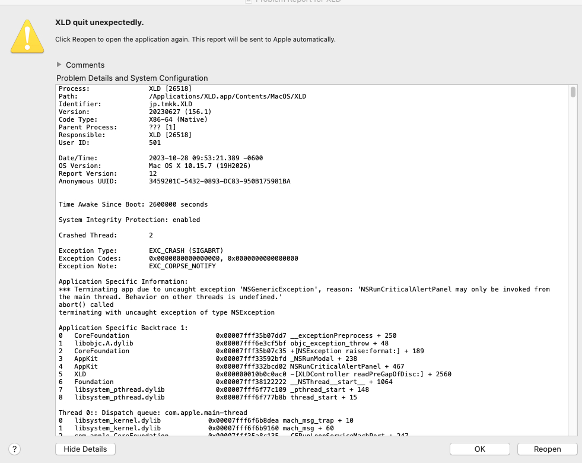This screenshot has height=463, width=582.
Task: Click the process value 'XLD [26518]'
Action: (x=170, y=88)
